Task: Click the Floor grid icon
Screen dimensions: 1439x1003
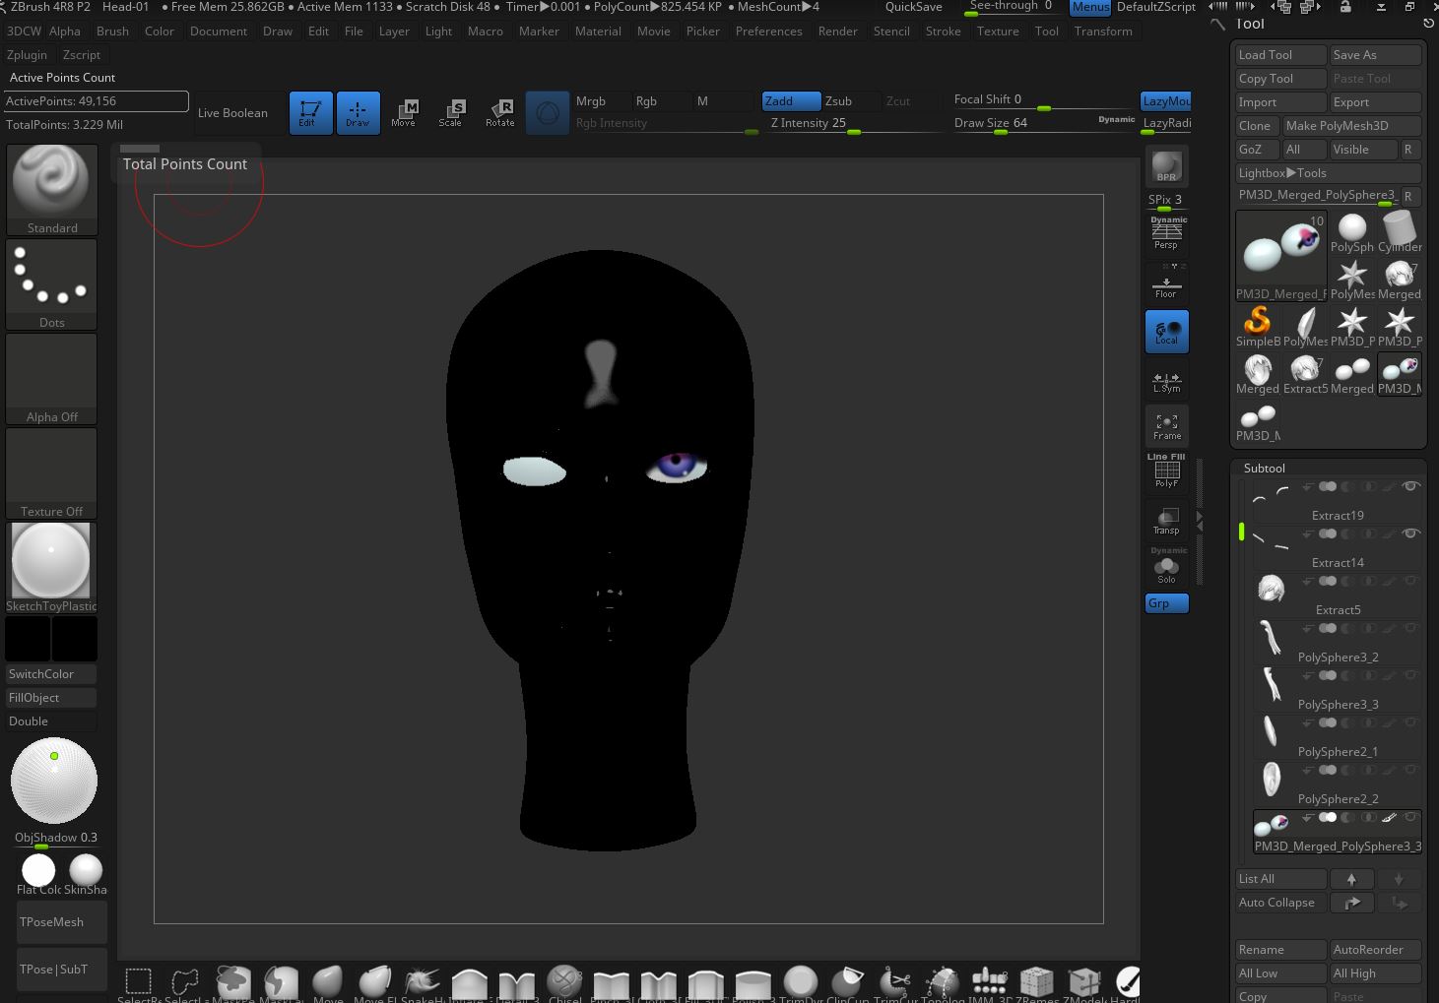Action: click(1166, 283)
